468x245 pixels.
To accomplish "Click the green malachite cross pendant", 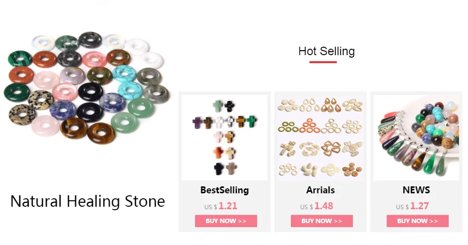I will click(251, 121).
